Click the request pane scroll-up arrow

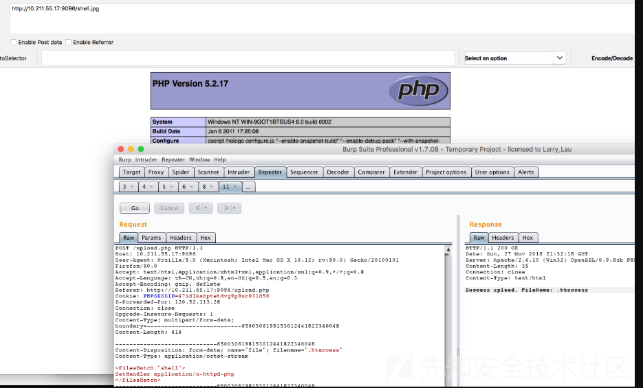pos(448,249)
